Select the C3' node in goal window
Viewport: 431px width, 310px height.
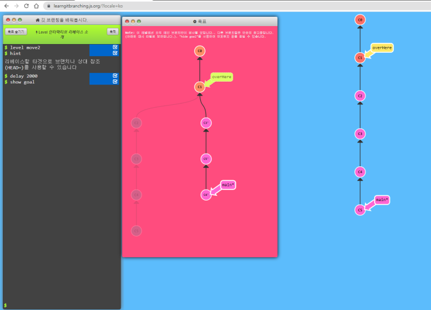[205, 123]
